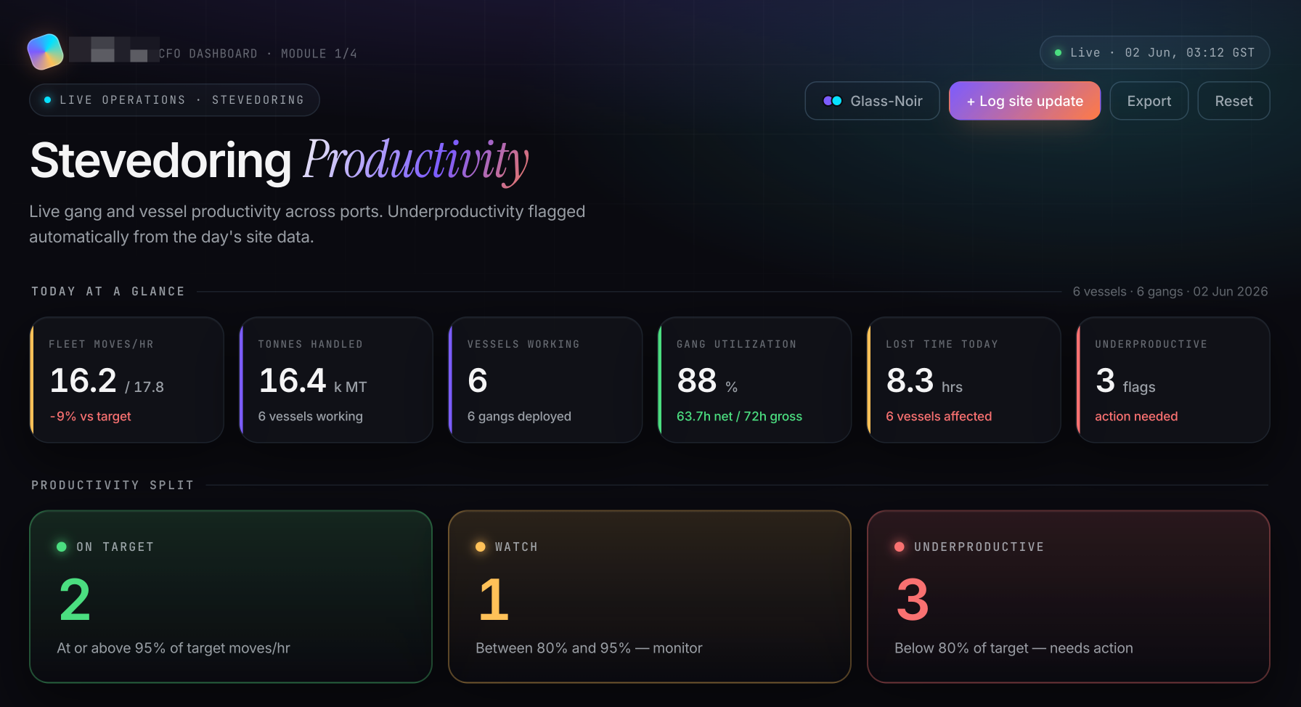Click the -9% vs target text

(x=90, y=417)
